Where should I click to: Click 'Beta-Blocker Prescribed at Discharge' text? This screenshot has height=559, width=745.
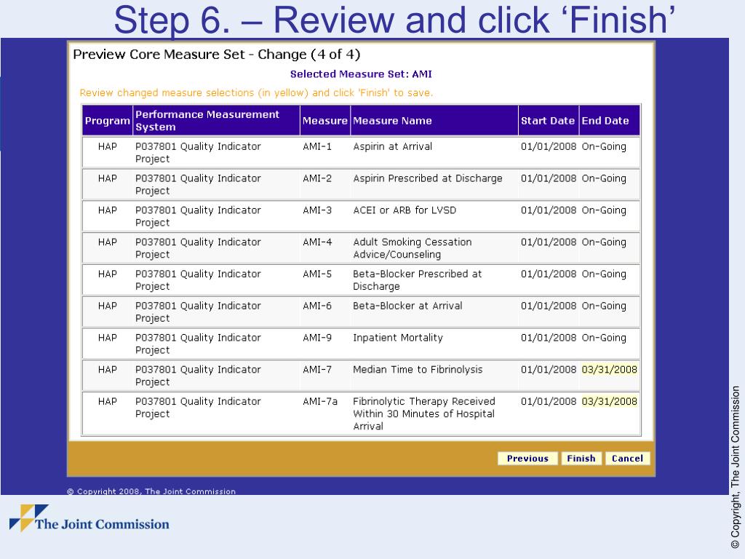pyautogui.click(x=417, y=280)
